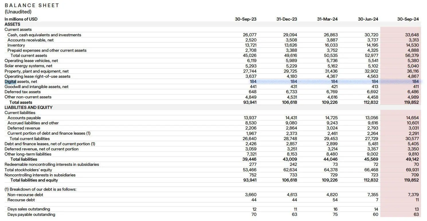Select 'Property, plant and equipment, net' label
Viewport: 427px width, 221px height.
click(x=37, y=71)
